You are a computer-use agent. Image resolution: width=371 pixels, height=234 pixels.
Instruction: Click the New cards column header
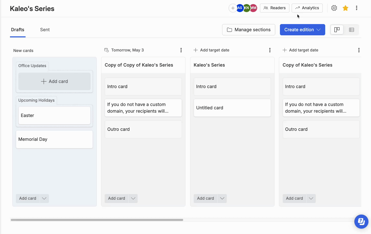(23, 51)
